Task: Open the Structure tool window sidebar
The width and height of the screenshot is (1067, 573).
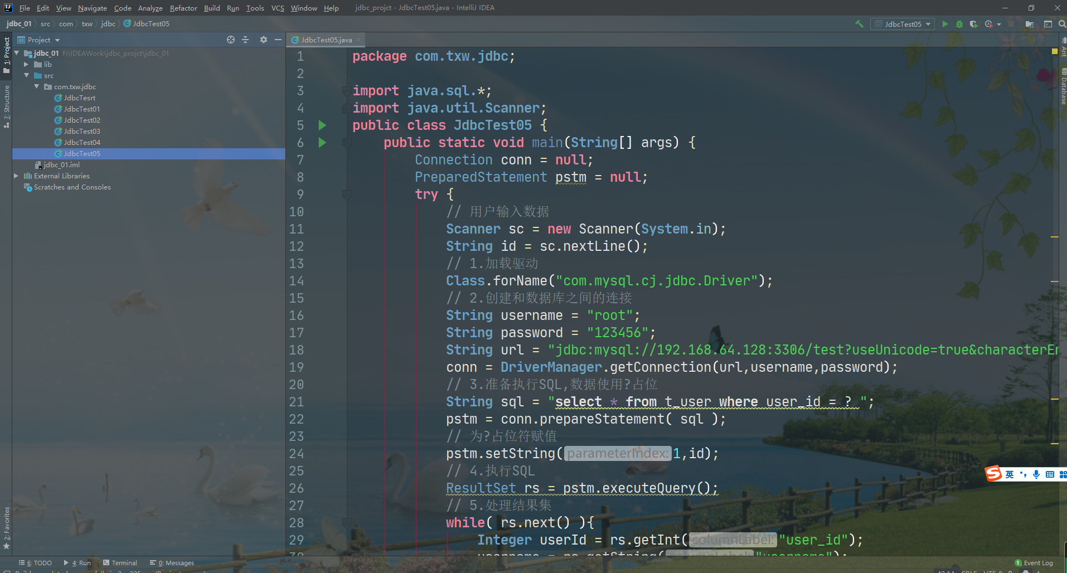Action: (x=7, y=106)
